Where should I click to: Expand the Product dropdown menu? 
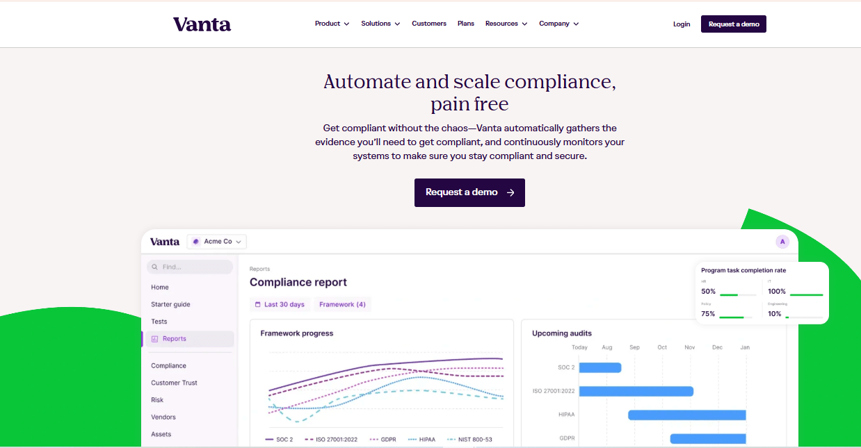pyautogui.click(x=332, y=24)
